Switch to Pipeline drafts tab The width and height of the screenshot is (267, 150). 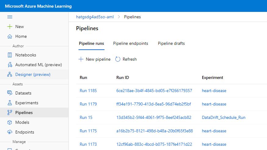[x=171, y=44]
